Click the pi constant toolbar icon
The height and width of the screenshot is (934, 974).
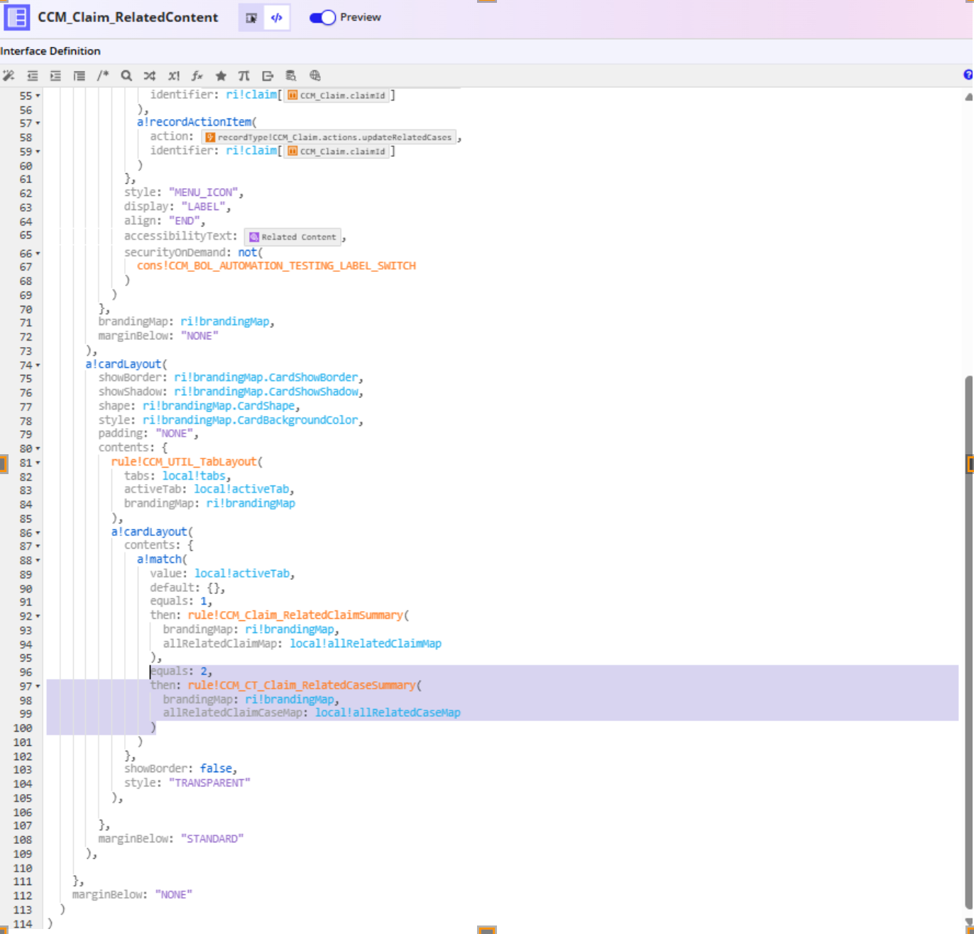click(244, 76)
